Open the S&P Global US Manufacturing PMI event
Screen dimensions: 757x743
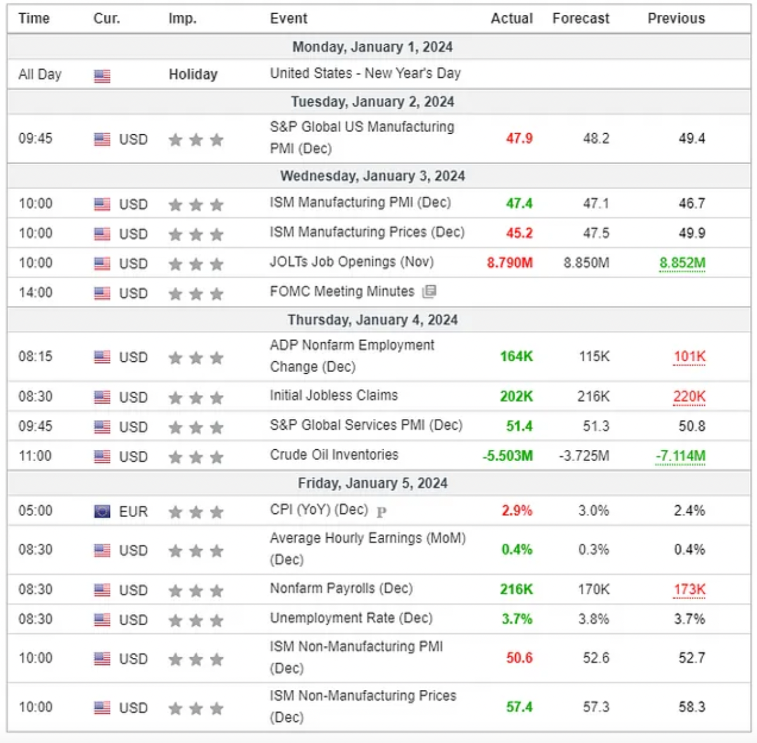coord(362,138)
